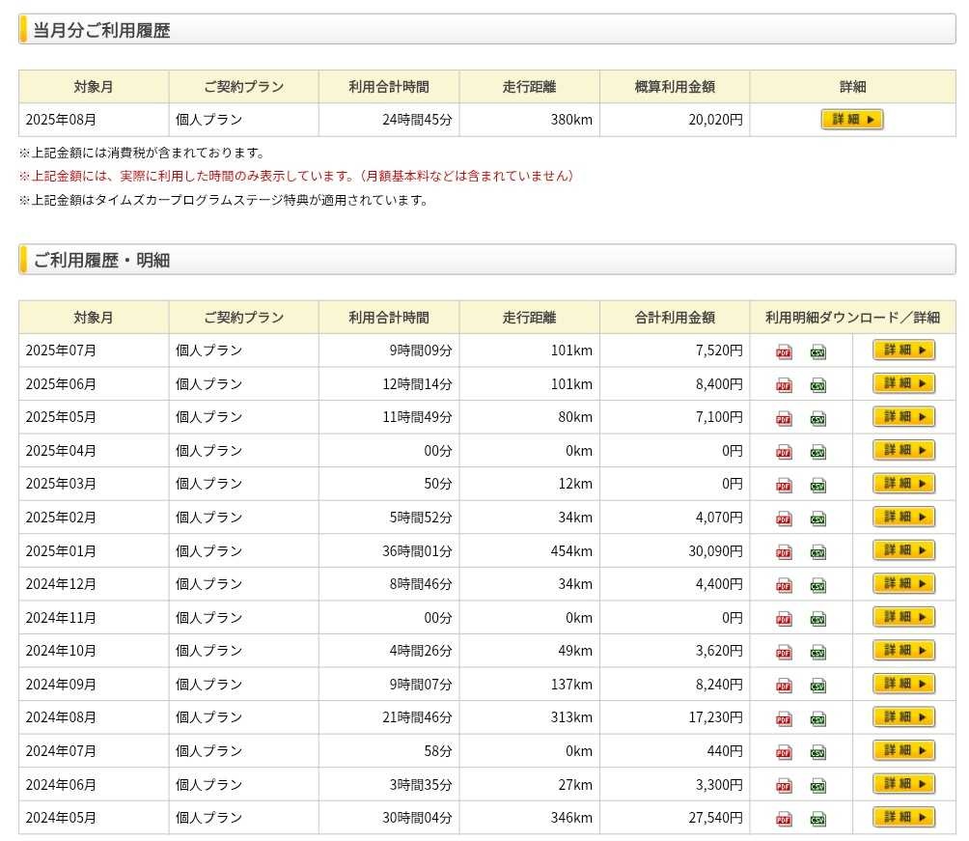View 詳細 for 2025年06月 usage

903,383
